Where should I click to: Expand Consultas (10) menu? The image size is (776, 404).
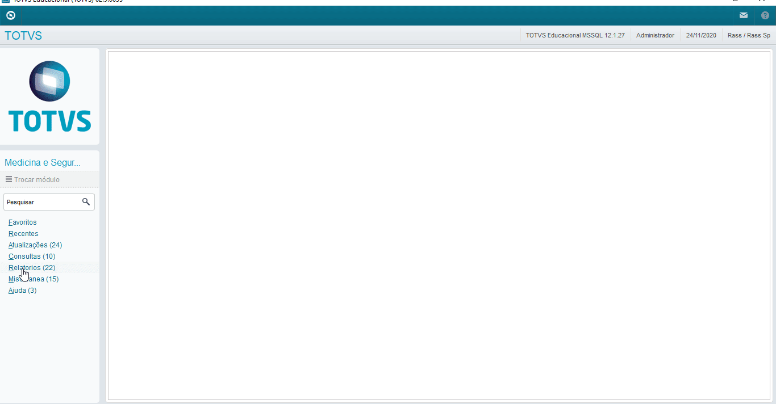click(32, 256)
